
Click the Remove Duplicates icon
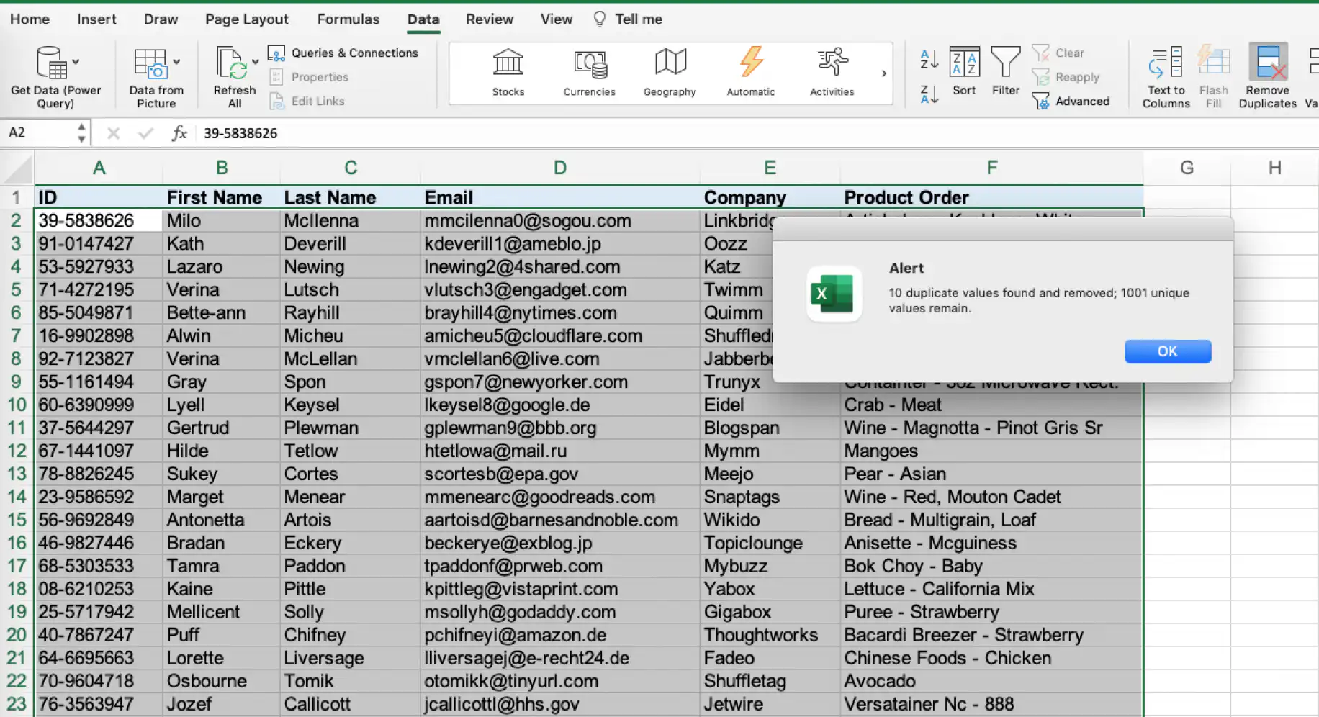point(1267,62)
